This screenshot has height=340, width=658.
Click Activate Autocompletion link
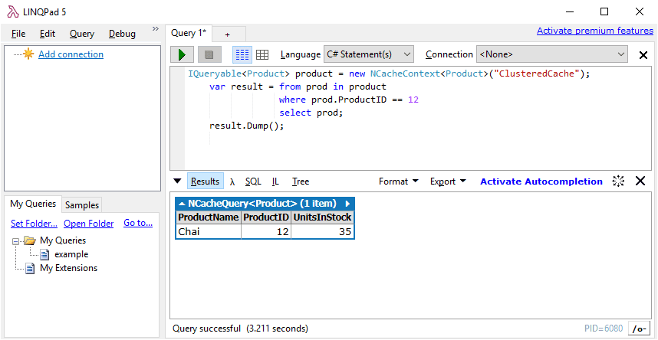tap(541, 181)
